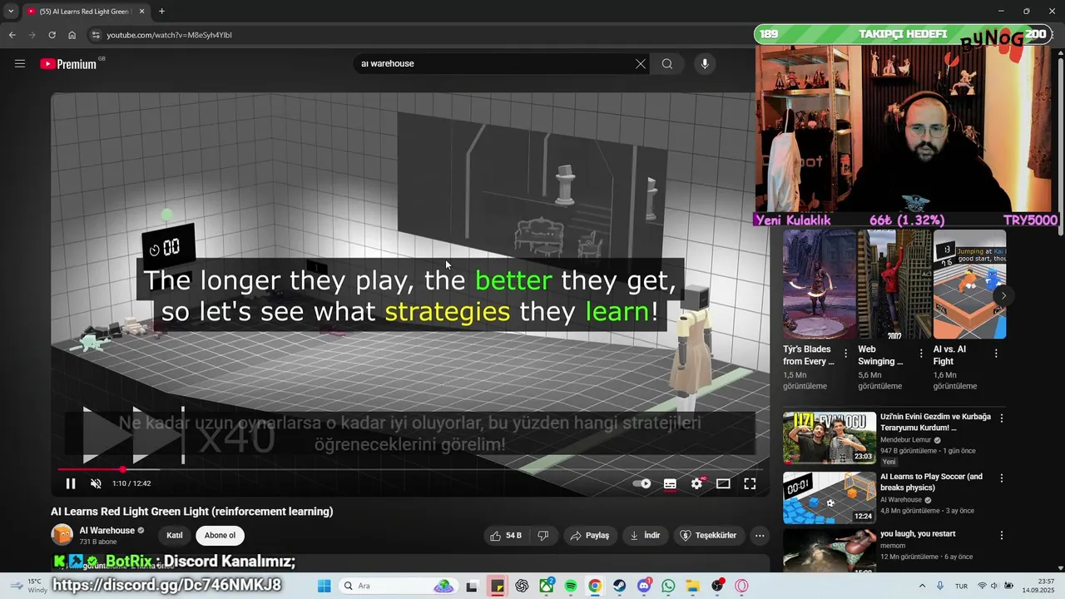Open ChatGPT from the taskbar
1065x599 pixels.
pyautogui.click(x=522, y=587)
